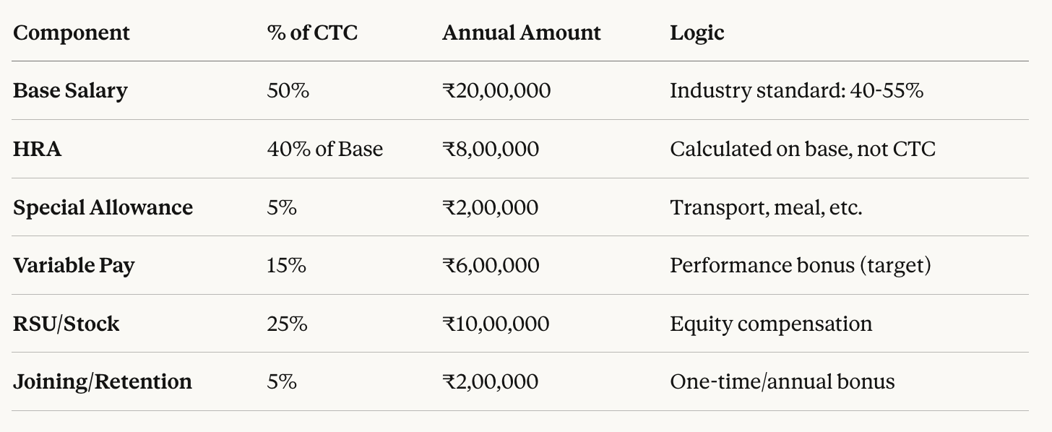Click "Performance bonus (target)" text
The height and width of the screenshot is (432, 1052).
pyautogui.click(x=800, y=265)
